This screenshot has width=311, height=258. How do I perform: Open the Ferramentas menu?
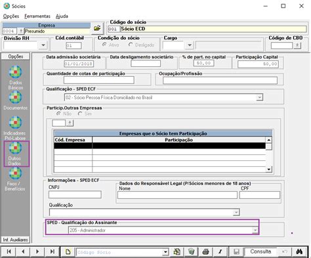tap(37, 16)
